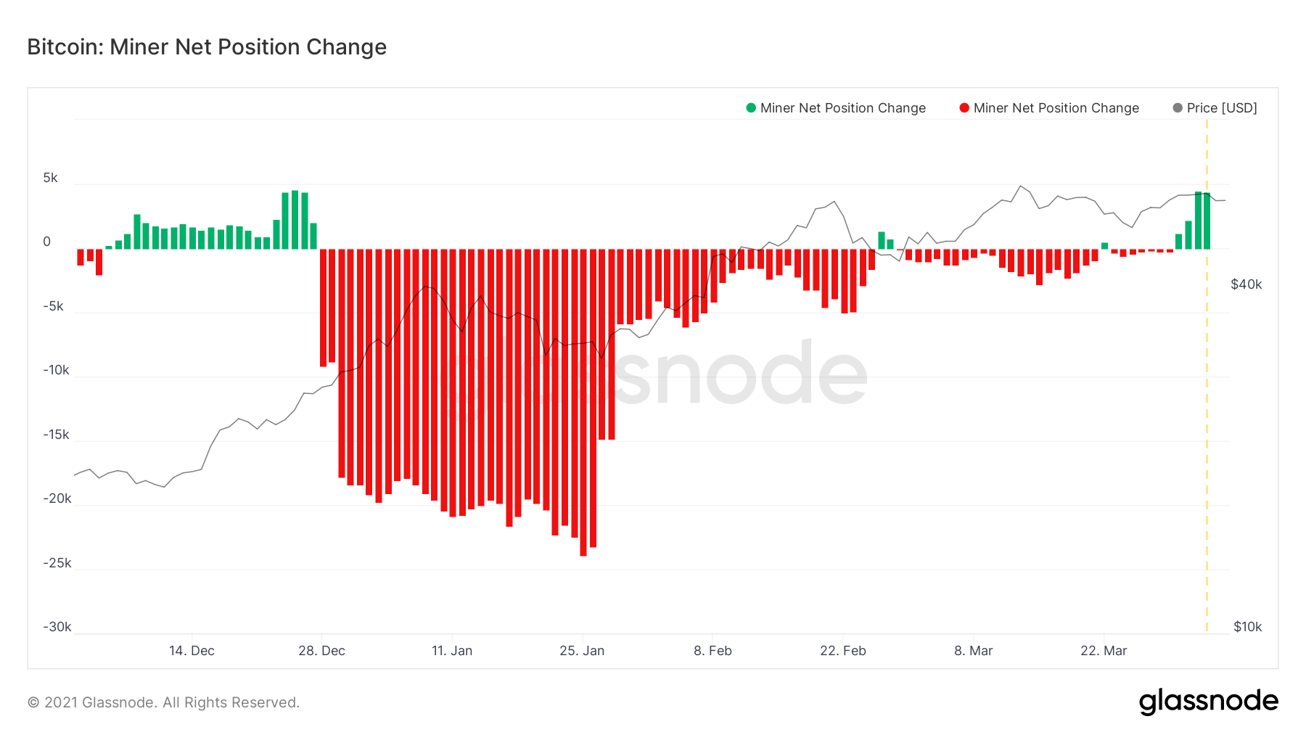Click the 2021 Glassnode copyright text
Image resolution: width=1306 pixels, height=735 pixels.
click(x=163, y=702)
